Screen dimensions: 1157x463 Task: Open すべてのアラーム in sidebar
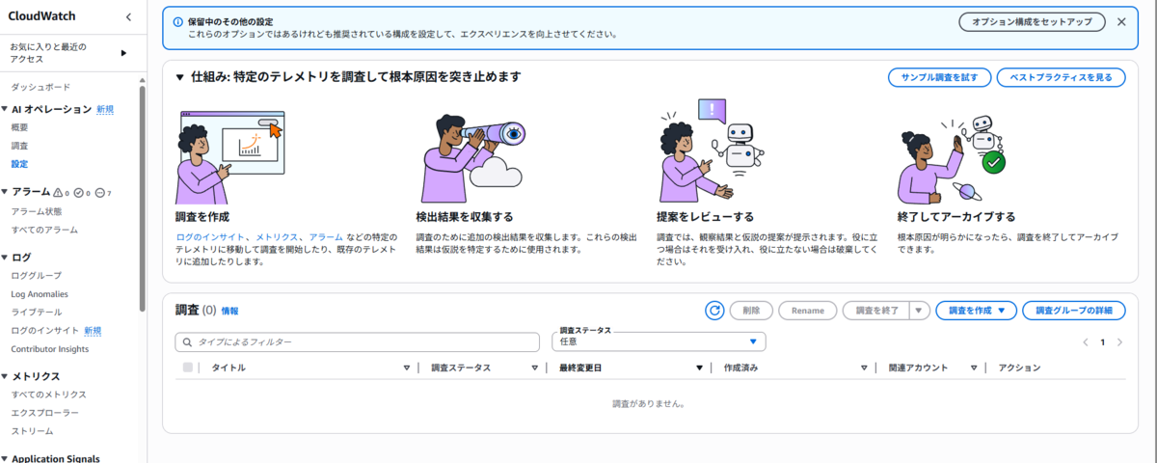pyautogui.click(x=44, y=230)
